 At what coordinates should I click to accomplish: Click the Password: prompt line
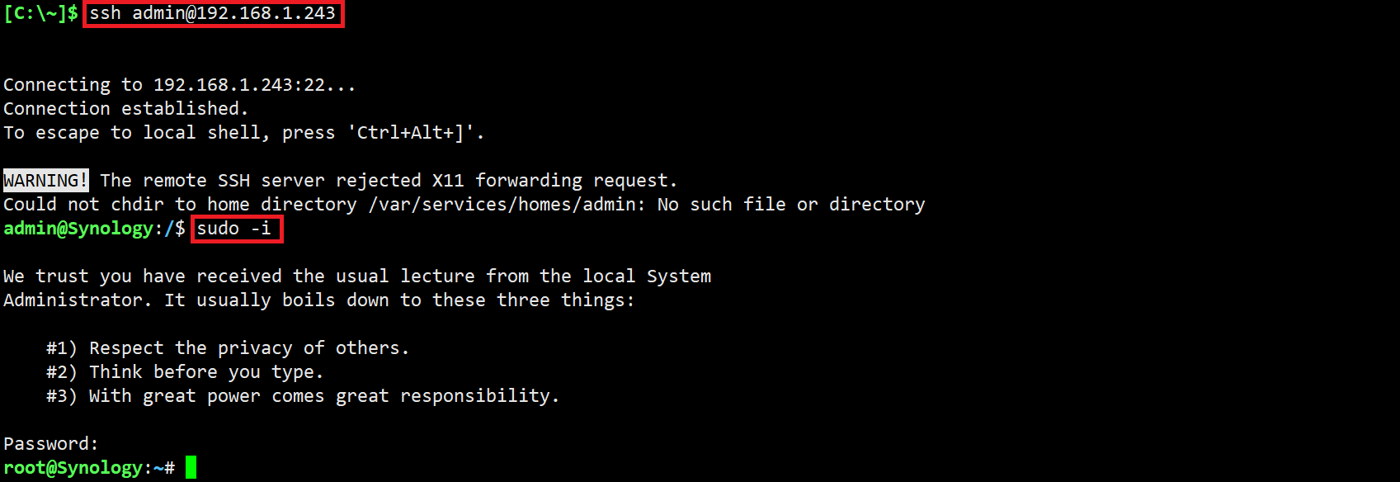pos(51,444)
